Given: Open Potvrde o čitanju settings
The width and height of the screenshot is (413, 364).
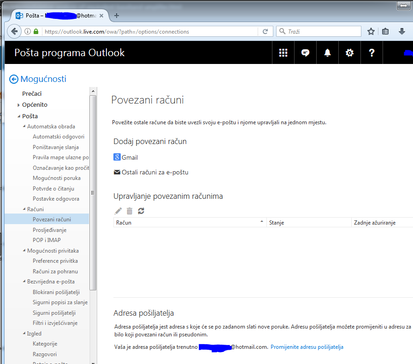Looking at the screenshot, I should [x=53, y=189].
